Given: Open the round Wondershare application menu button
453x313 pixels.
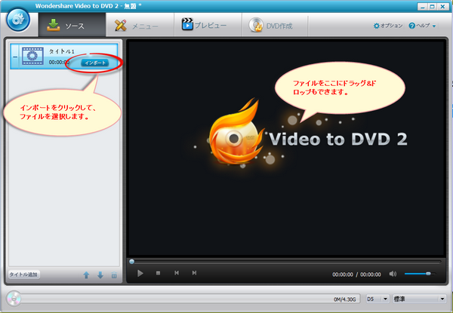Looking at the screenshot, I should tap(18, 20).
